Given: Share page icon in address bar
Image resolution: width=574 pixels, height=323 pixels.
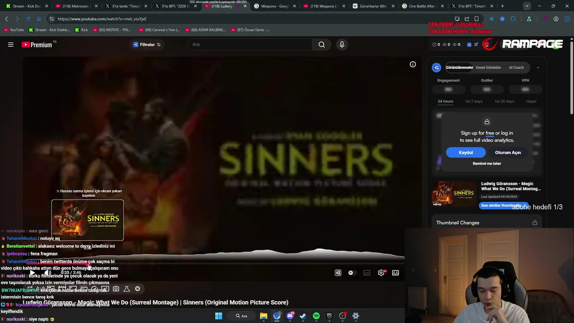Looking at the screenshot, I should click(x=467, y=19).
